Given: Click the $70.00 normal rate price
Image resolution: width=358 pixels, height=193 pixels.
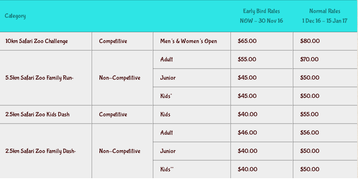Looking at the screenshot, I should (x=309, y=59).
